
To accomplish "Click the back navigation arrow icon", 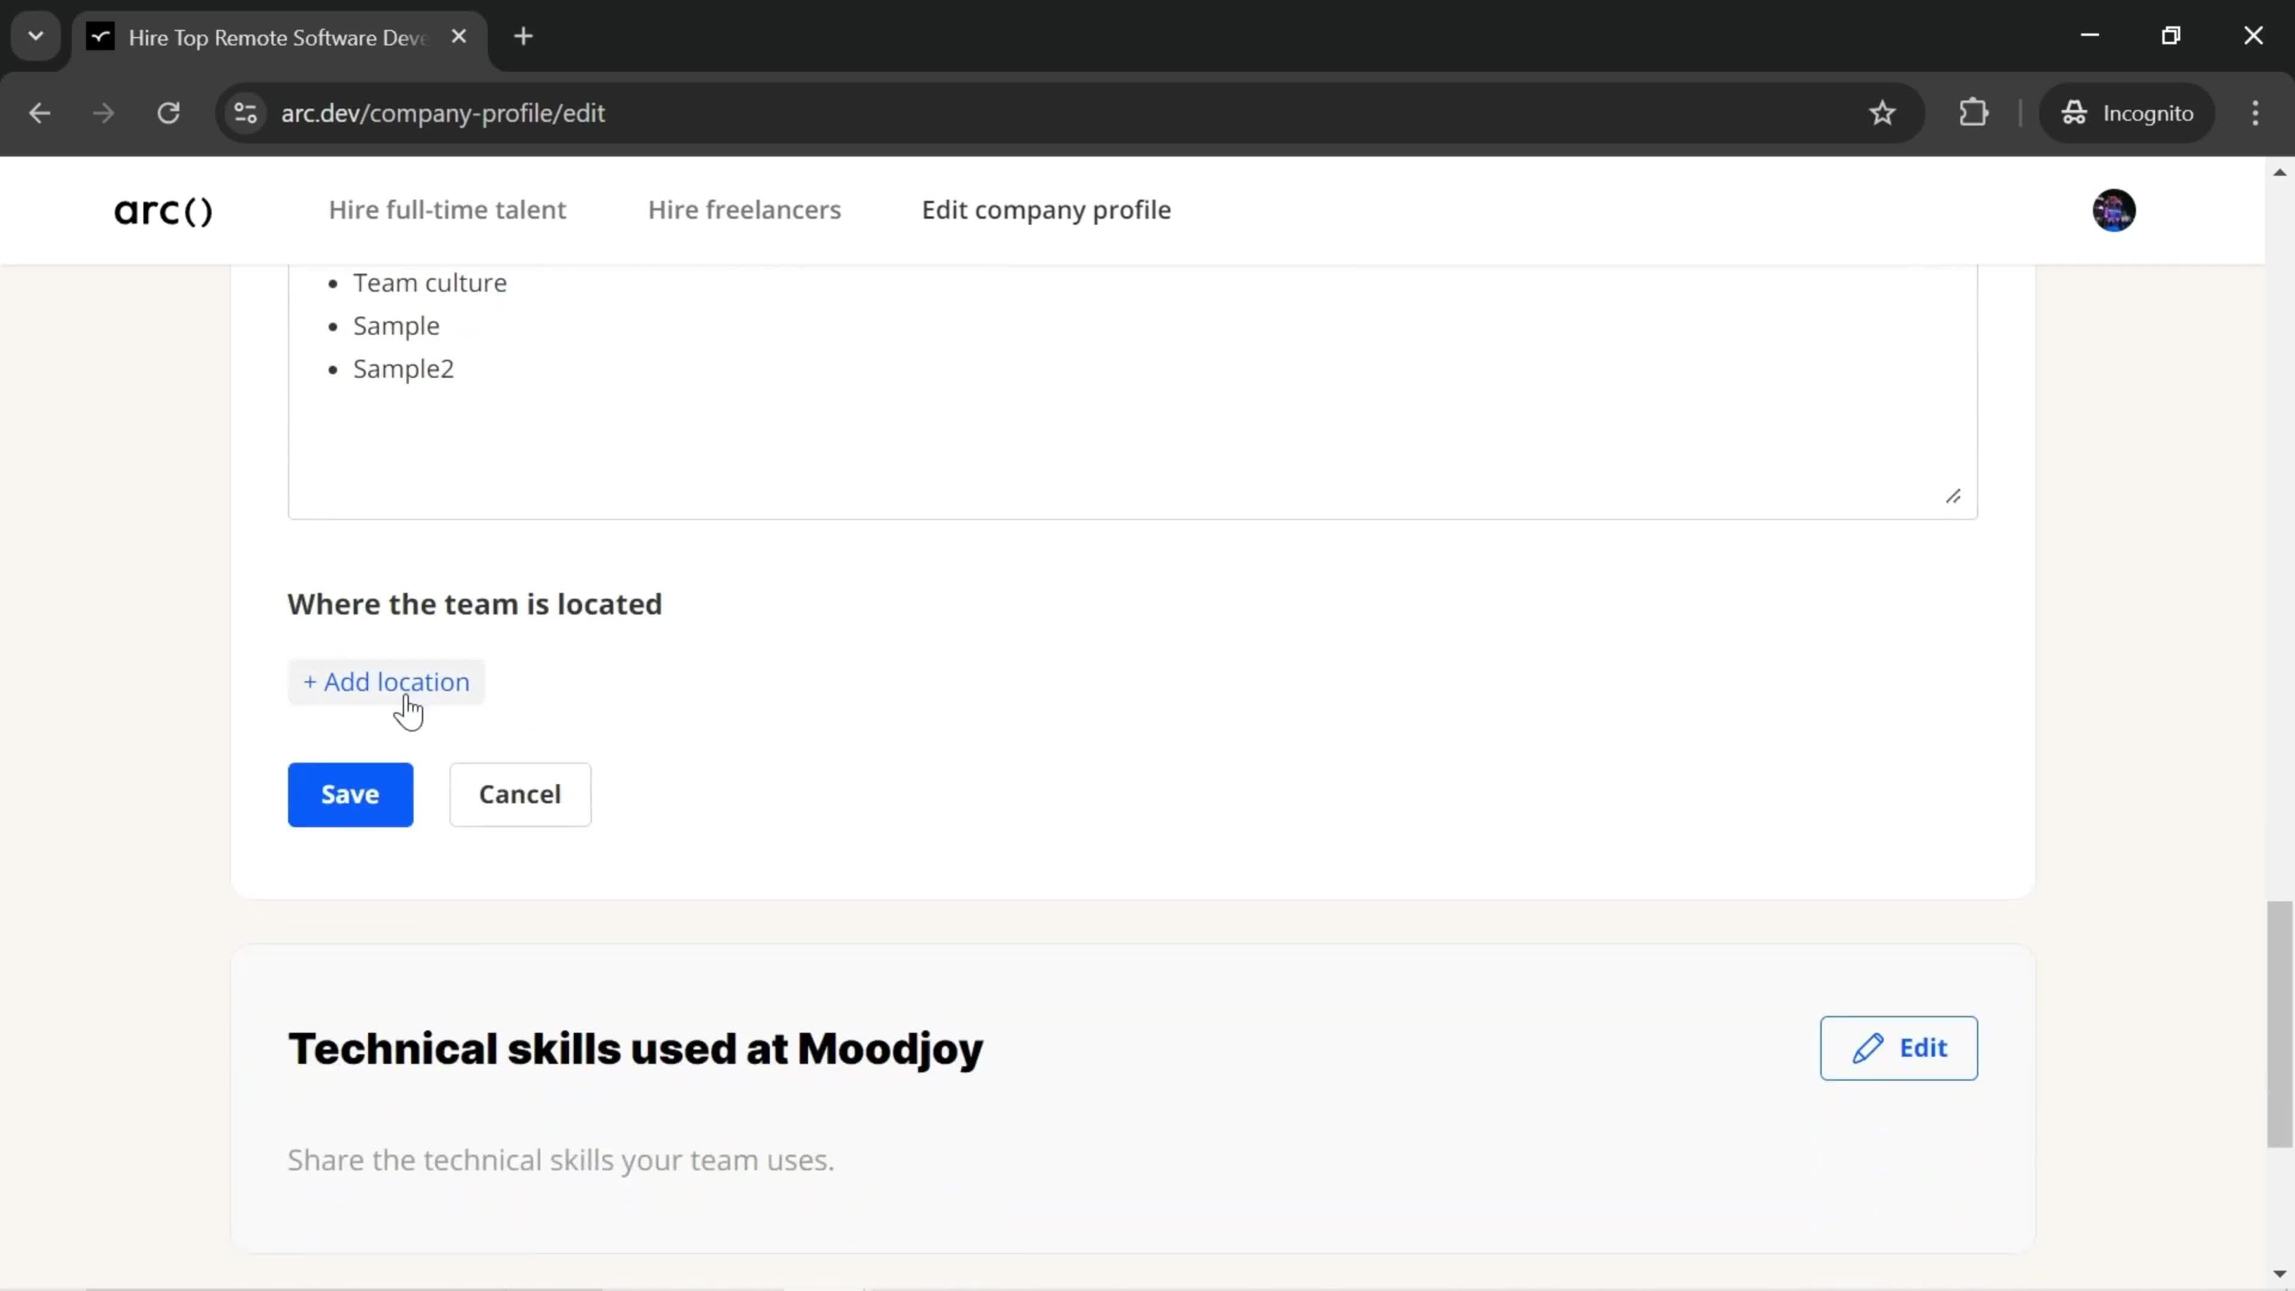I will pos(39,112).
